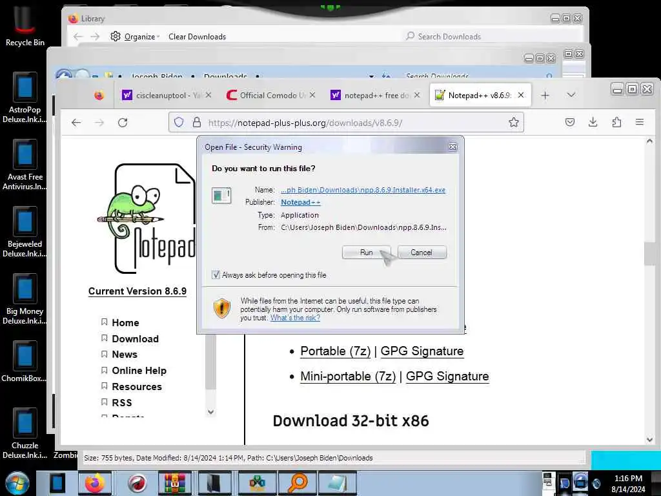
Task: Click the yellow security shield icon
Action: pyautogui.click(x=222, y=308)
